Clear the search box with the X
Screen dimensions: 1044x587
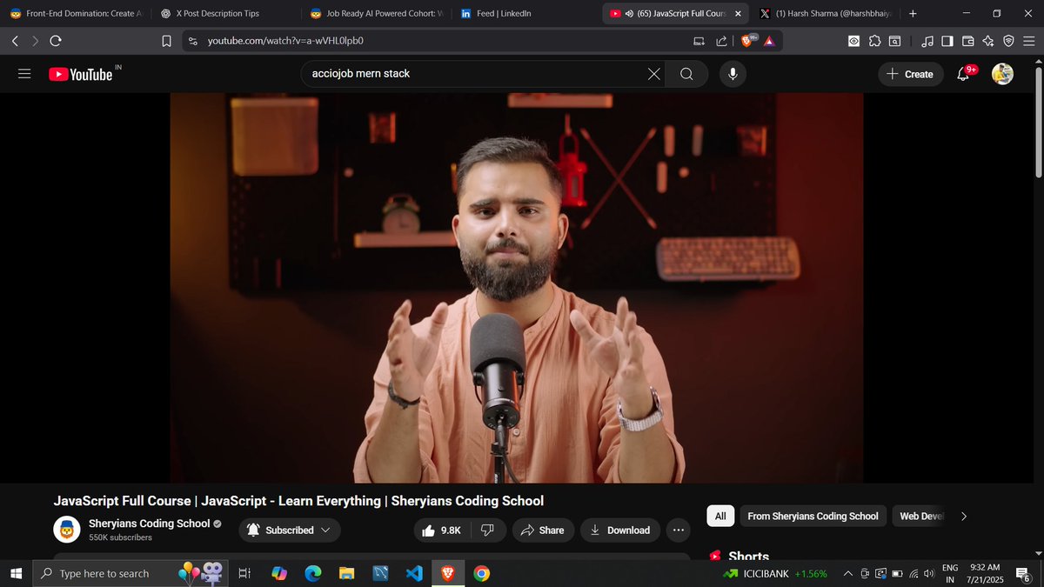pyautogui.click(x=653, y=73)
